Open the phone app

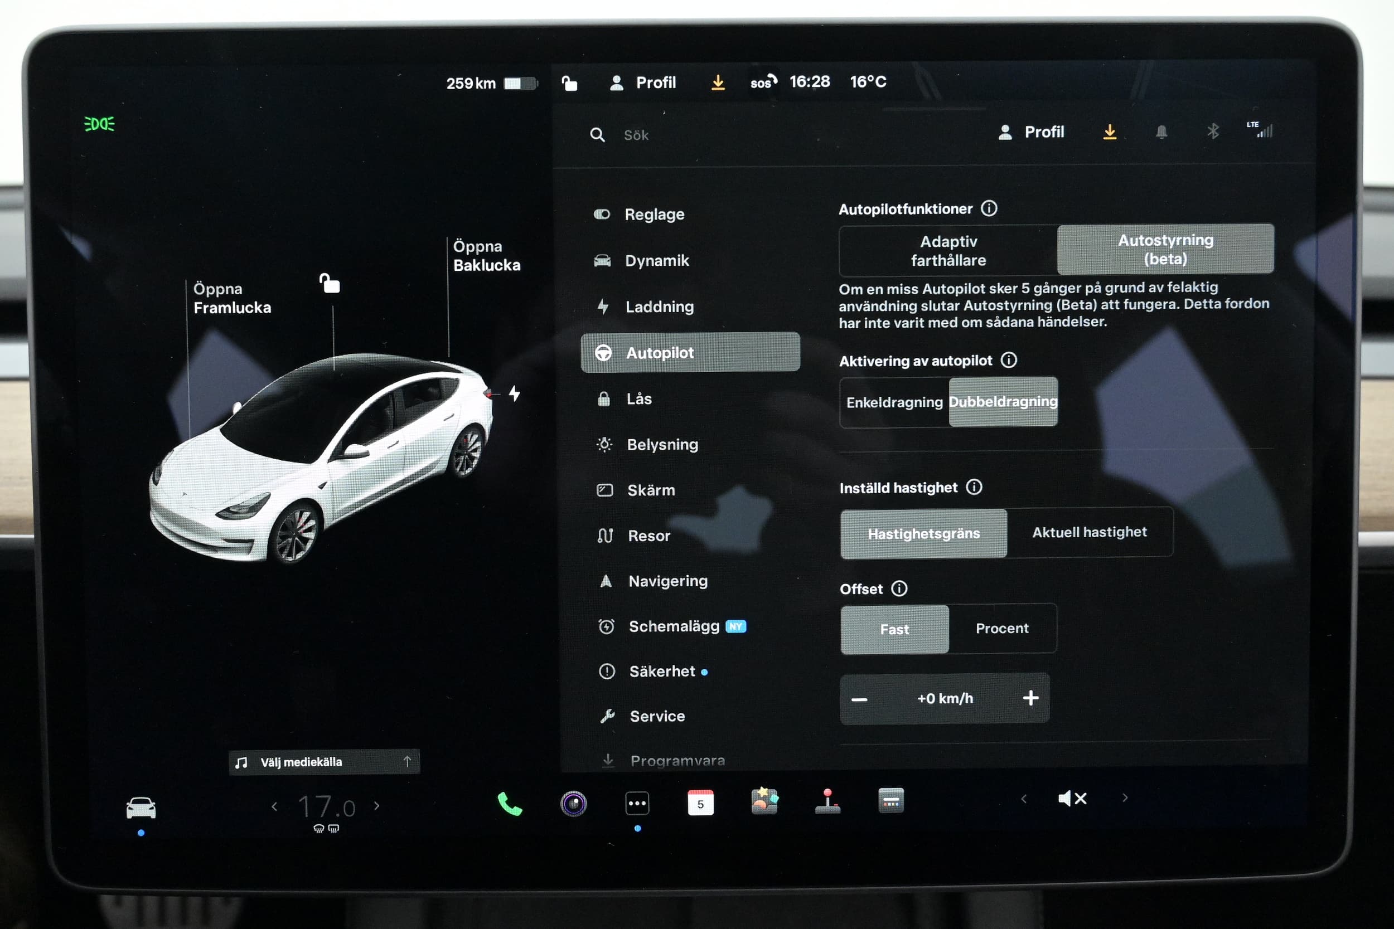tap(509, 804)
